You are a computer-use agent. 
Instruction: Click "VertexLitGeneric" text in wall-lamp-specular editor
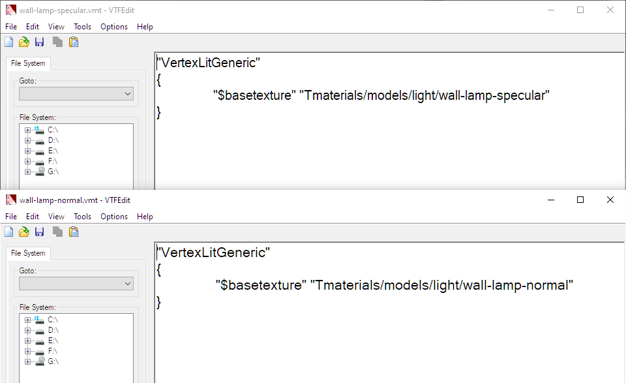209,63
